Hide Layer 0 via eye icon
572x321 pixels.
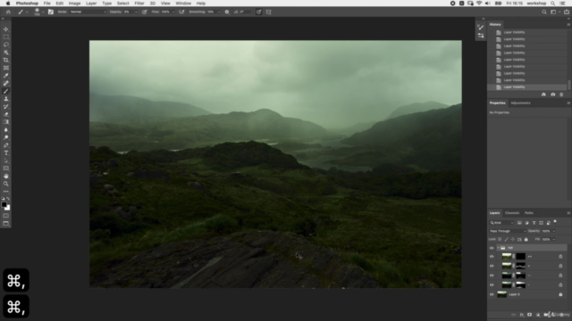pyautogui.click(x=492, y=294)
